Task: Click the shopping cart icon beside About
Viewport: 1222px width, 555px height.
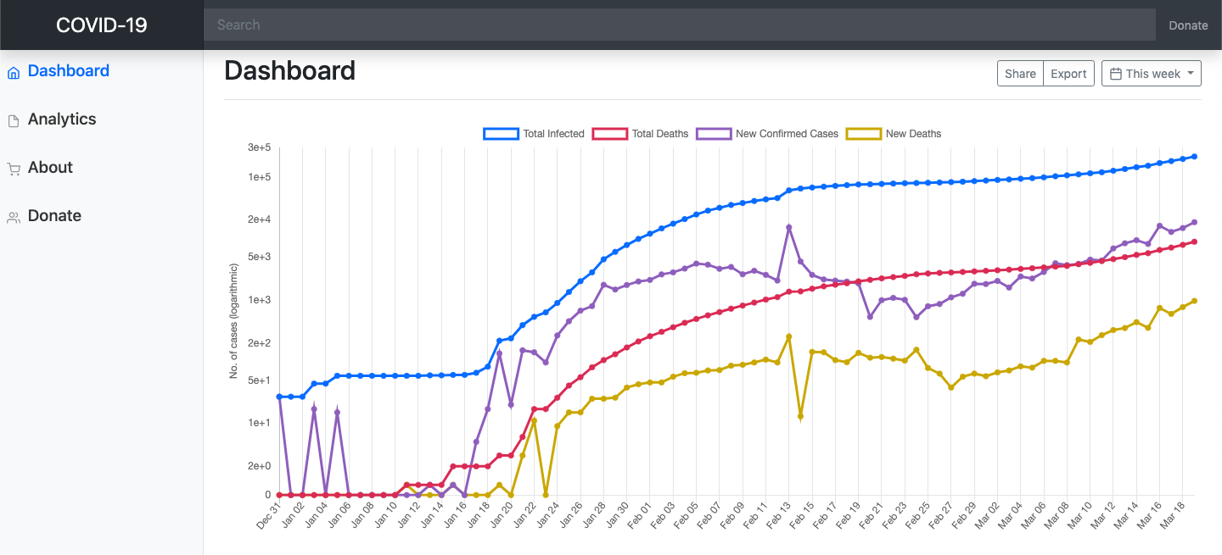Action: point(13,168)
